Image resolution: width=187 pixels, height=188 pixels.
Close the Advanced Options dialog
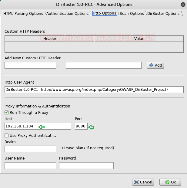[x=183, y=5]
